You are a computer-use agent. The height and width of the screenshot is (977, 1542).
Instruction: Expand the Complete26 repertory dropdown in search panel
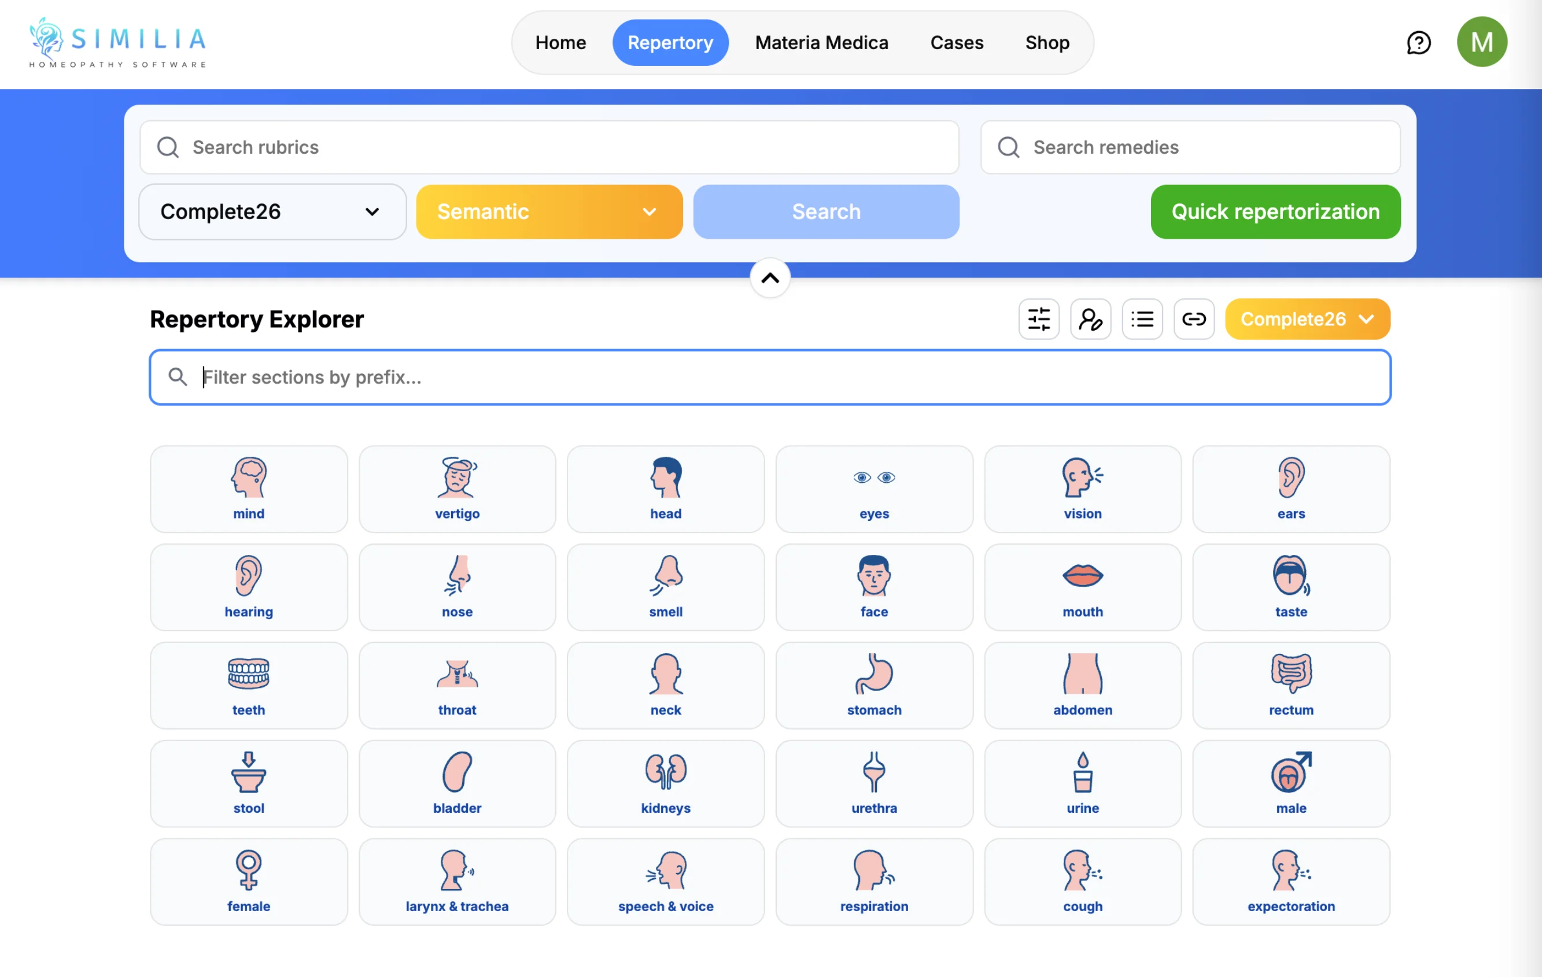pyautogui.click(x=272, y=212)
